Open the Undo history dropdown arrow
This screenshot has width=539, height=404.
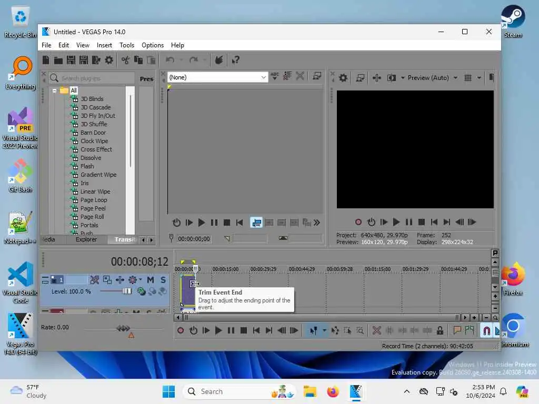[x=181, y=60]
